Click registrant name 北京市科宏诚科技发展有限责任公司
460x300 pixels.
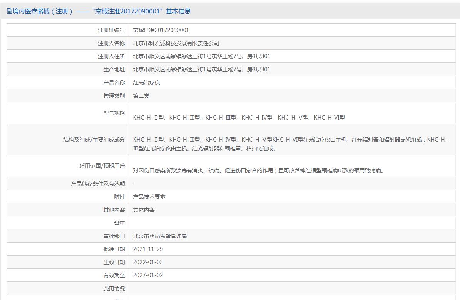click(176, 43)
